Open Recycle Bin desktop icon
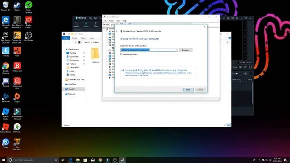 click(5, 6)
